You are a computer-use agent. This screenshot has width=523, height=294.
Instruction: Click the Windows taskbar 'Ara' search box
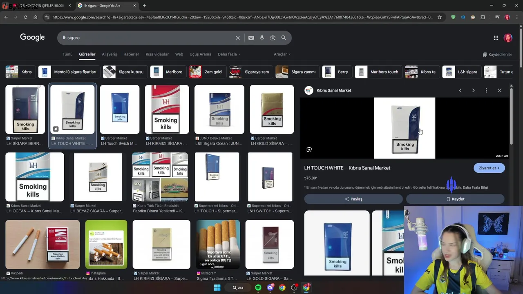tap(238, 287)
